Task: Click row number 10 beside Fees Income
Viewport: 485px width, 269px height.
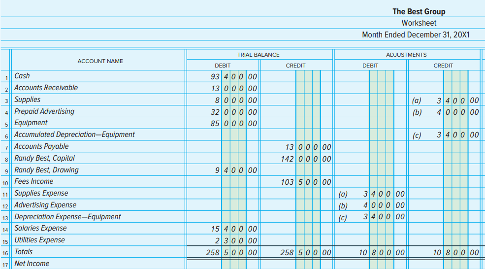Action: point(5,183)
